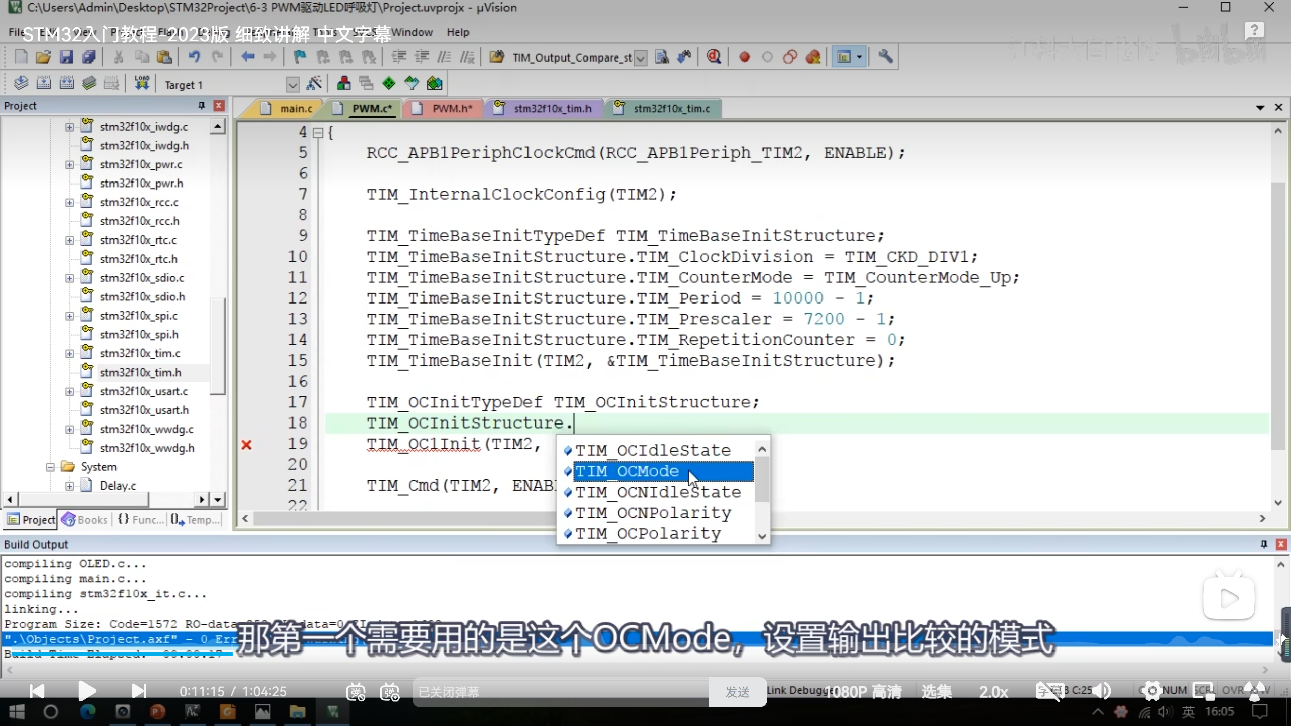Select TIM_OCPolarity from autocomplete list

pyautogui.click(x=648, y=533)
